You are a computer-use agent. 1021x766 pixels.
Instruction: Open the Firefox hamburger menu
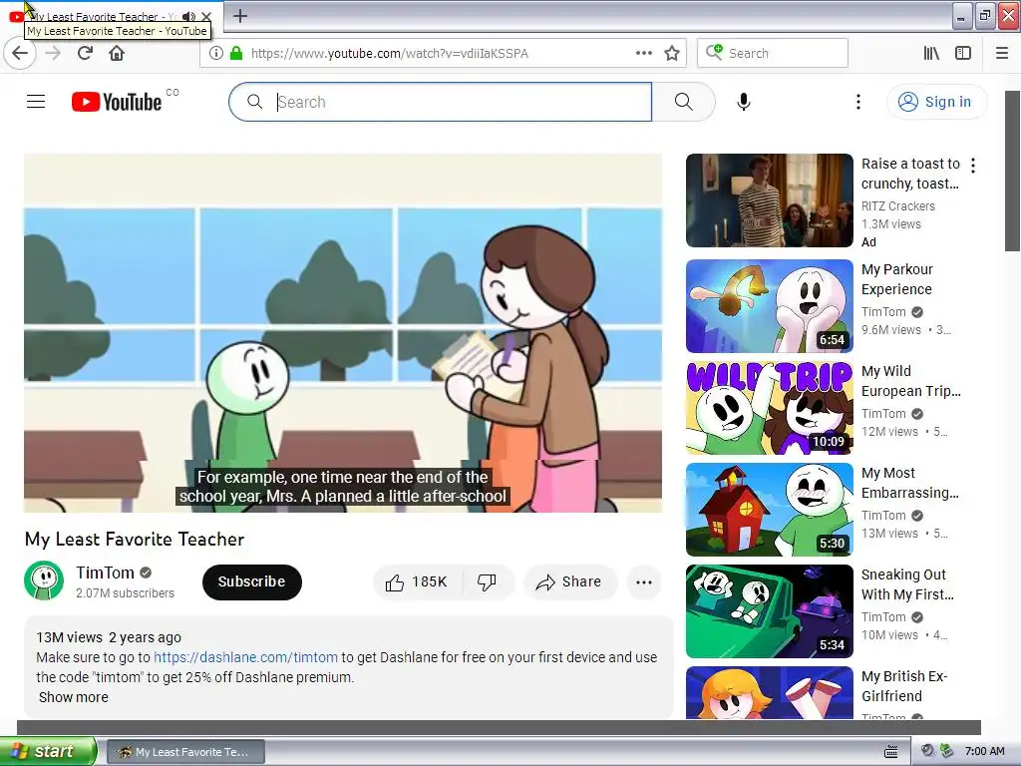coord(1002,53)
